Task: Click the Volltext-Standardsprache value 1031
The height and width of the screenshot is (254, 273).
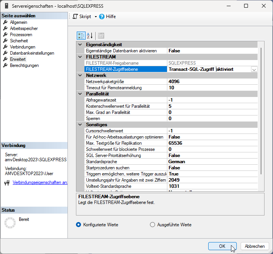Action: [212, 186]
